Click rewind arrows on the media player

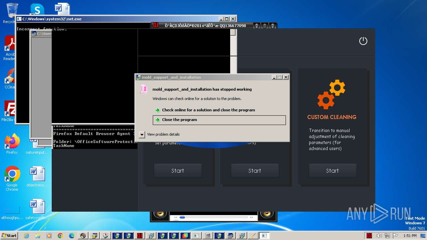pyautogui.click(x=175, y=217)
